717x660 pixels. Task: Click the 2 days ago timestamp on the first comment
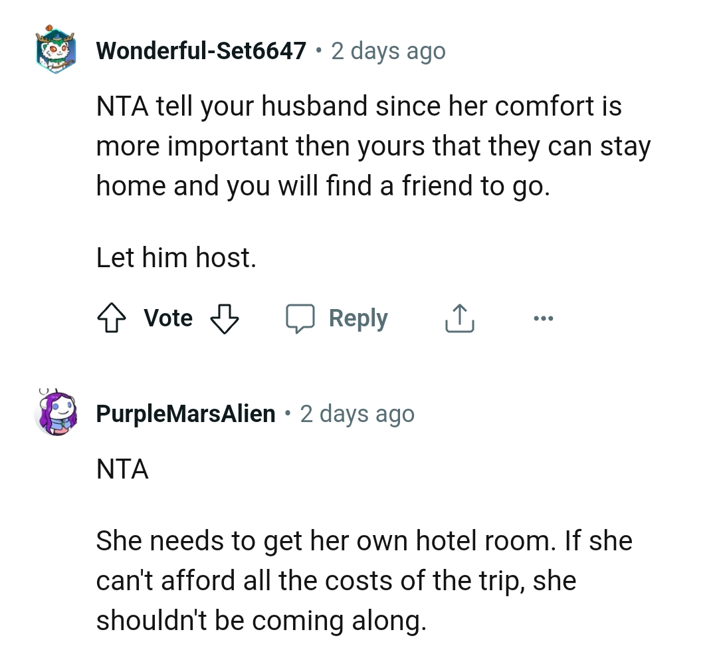click(x=388, y=50)
